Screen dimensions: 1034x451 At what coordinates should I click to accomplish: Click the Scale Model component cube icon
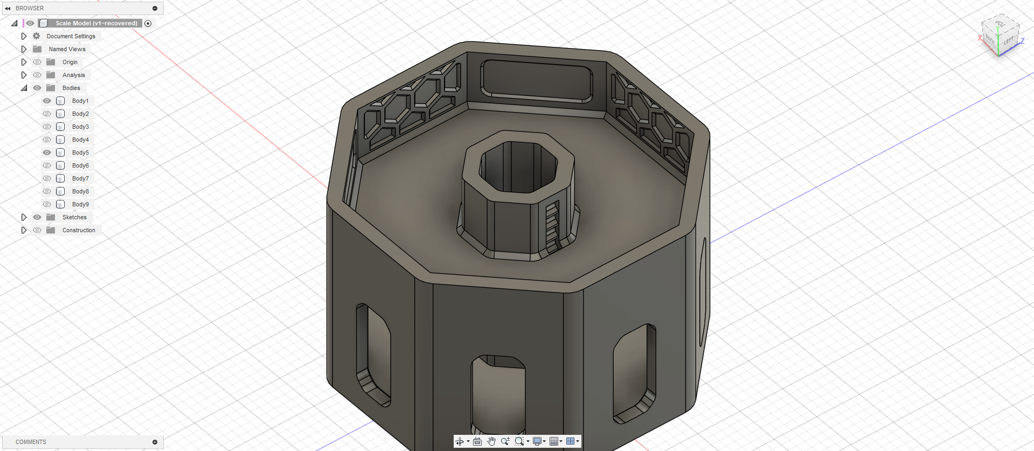click(x=44, y=23)
